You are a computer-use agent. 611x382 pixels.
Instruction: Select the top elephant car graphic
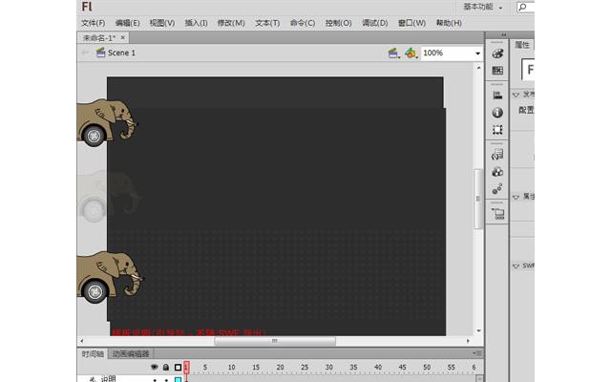[107, 122]
